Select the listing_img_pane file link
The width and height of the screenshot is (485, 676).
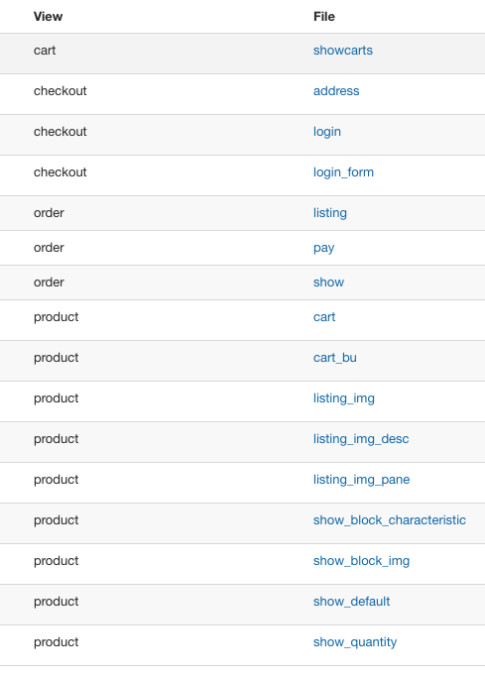(x=362, y=480)
